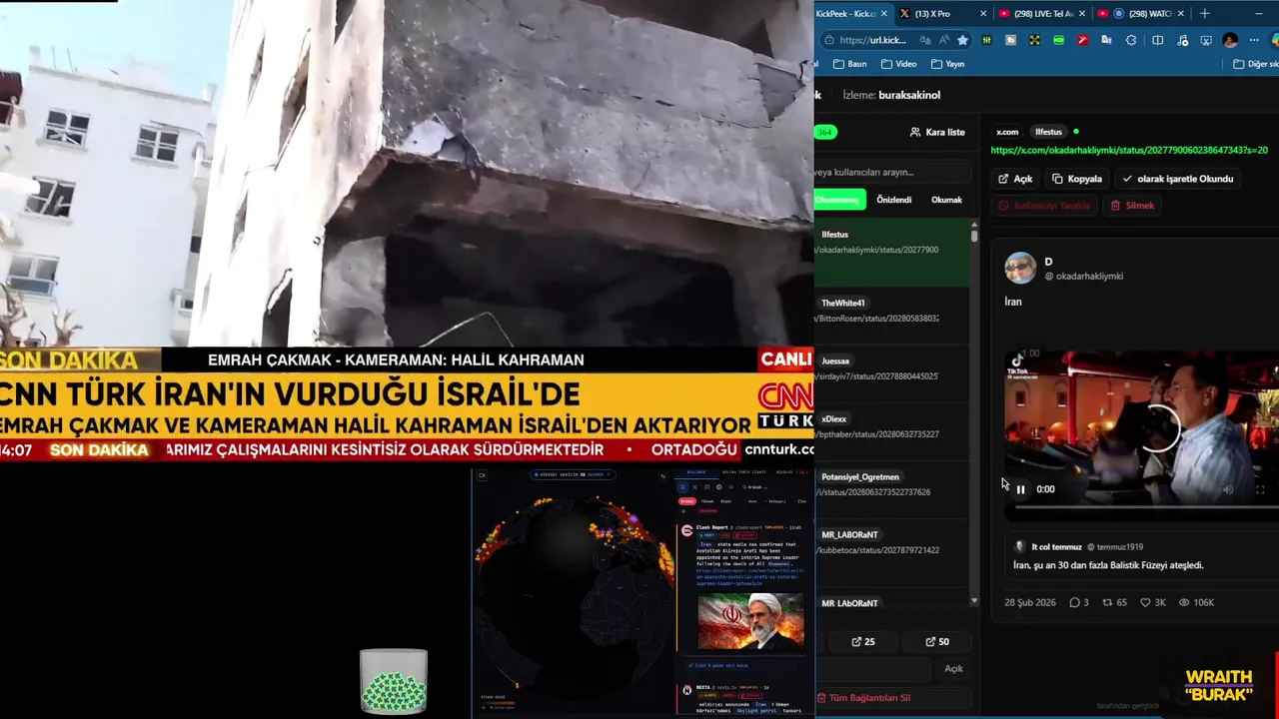Select the TheWhite41 link entry
1279x719 pixels.
point(892,315)
